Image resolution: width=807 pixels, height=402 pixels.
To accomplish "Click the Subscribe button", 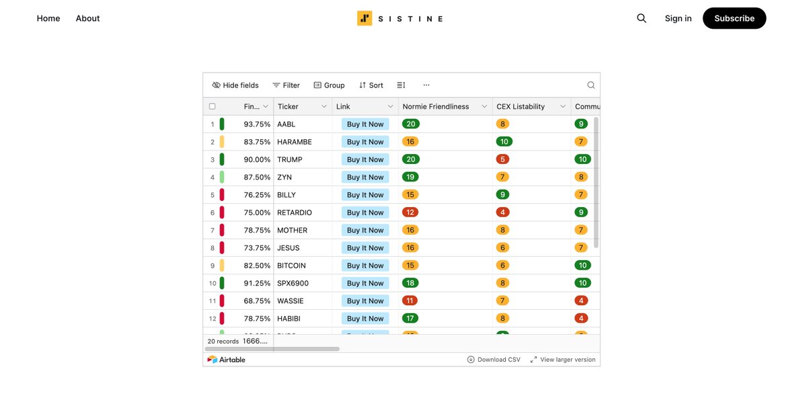I will 734,18.
